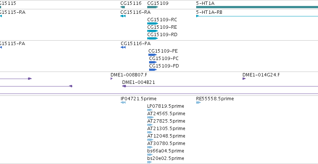Click the DME1-004B21 arrow glyph

click(x=220, y=86)
